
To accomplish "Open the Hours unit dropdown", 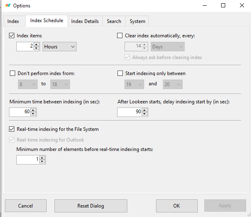I will point(59,47).
